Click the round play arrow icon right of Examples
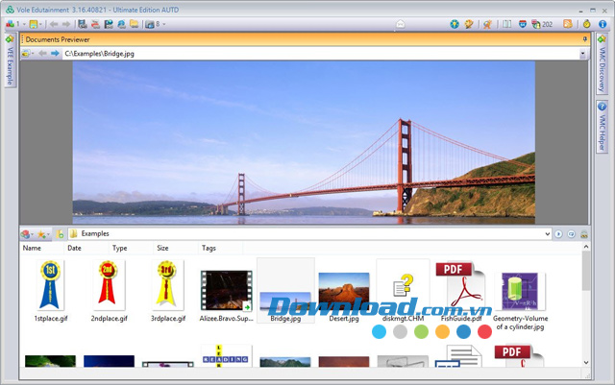 tap(558, 234)
